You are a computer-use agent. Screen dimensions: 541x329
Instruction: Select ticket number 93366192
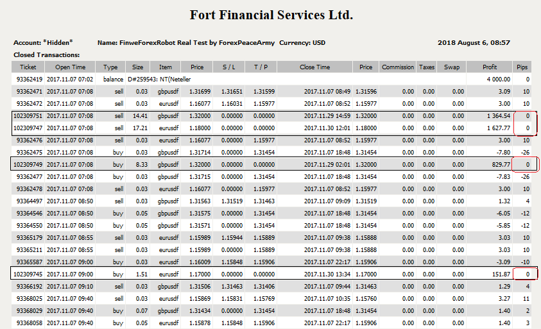(x=30, y=287)
